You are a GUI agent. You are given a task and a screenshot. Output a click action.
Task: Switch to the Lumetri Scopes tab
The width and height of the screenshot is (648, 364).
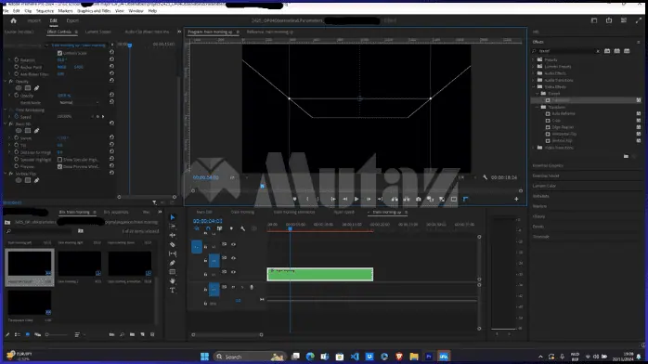98,32
